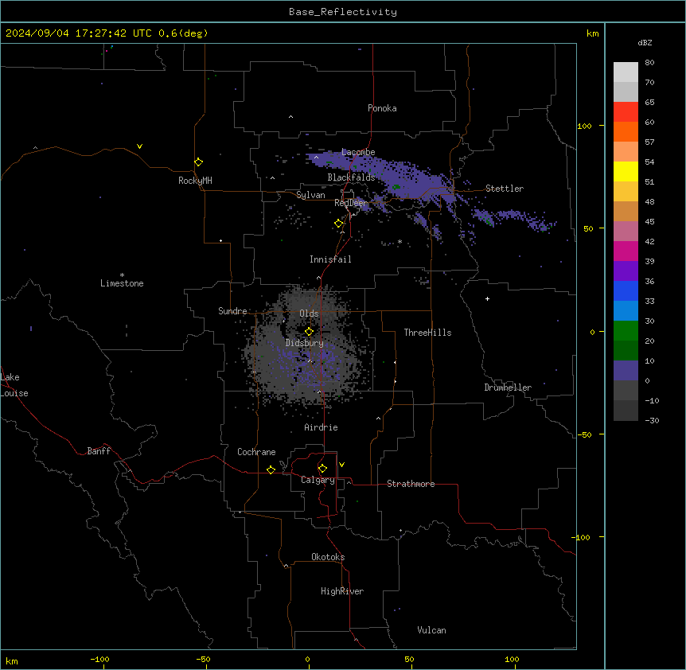
Task: Click the yellow diamond marker between Olds and Didsbury
Action: click(309, 332)
